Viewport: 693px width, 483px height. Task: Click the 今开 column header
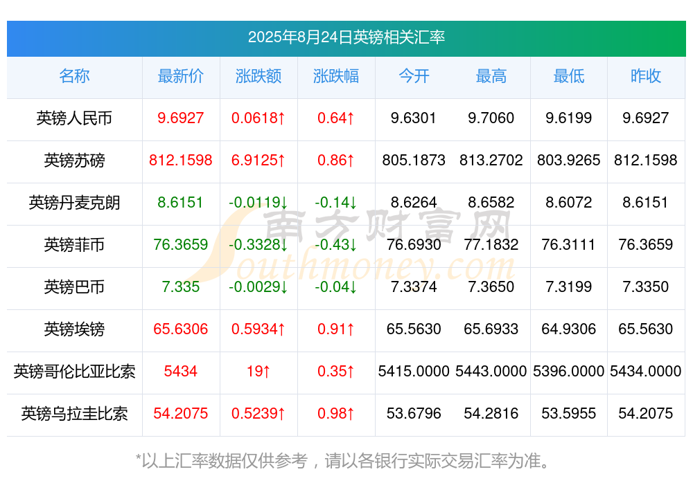(414, 76)
